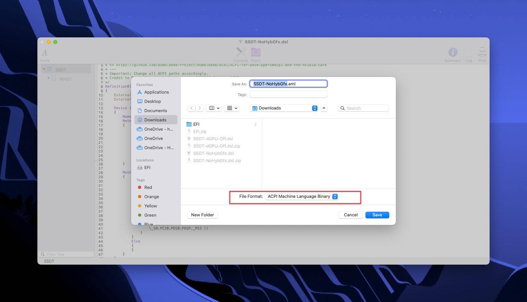Image resolution: width=527 pixels, height=302 pixels.
Task: Collapse the SSDT tree node
Action: [x=44, y=69]
